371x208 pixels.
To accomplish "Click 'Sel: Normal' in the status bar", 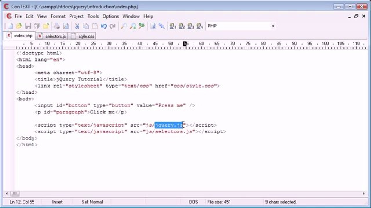I will pyautogui.click(x=92, y=202).
